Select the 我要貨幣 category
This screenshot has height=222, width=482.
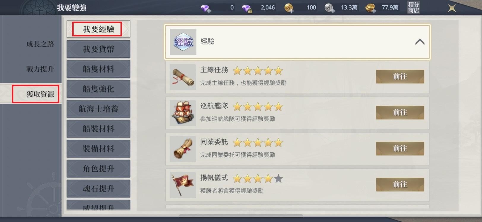point(99,49)
